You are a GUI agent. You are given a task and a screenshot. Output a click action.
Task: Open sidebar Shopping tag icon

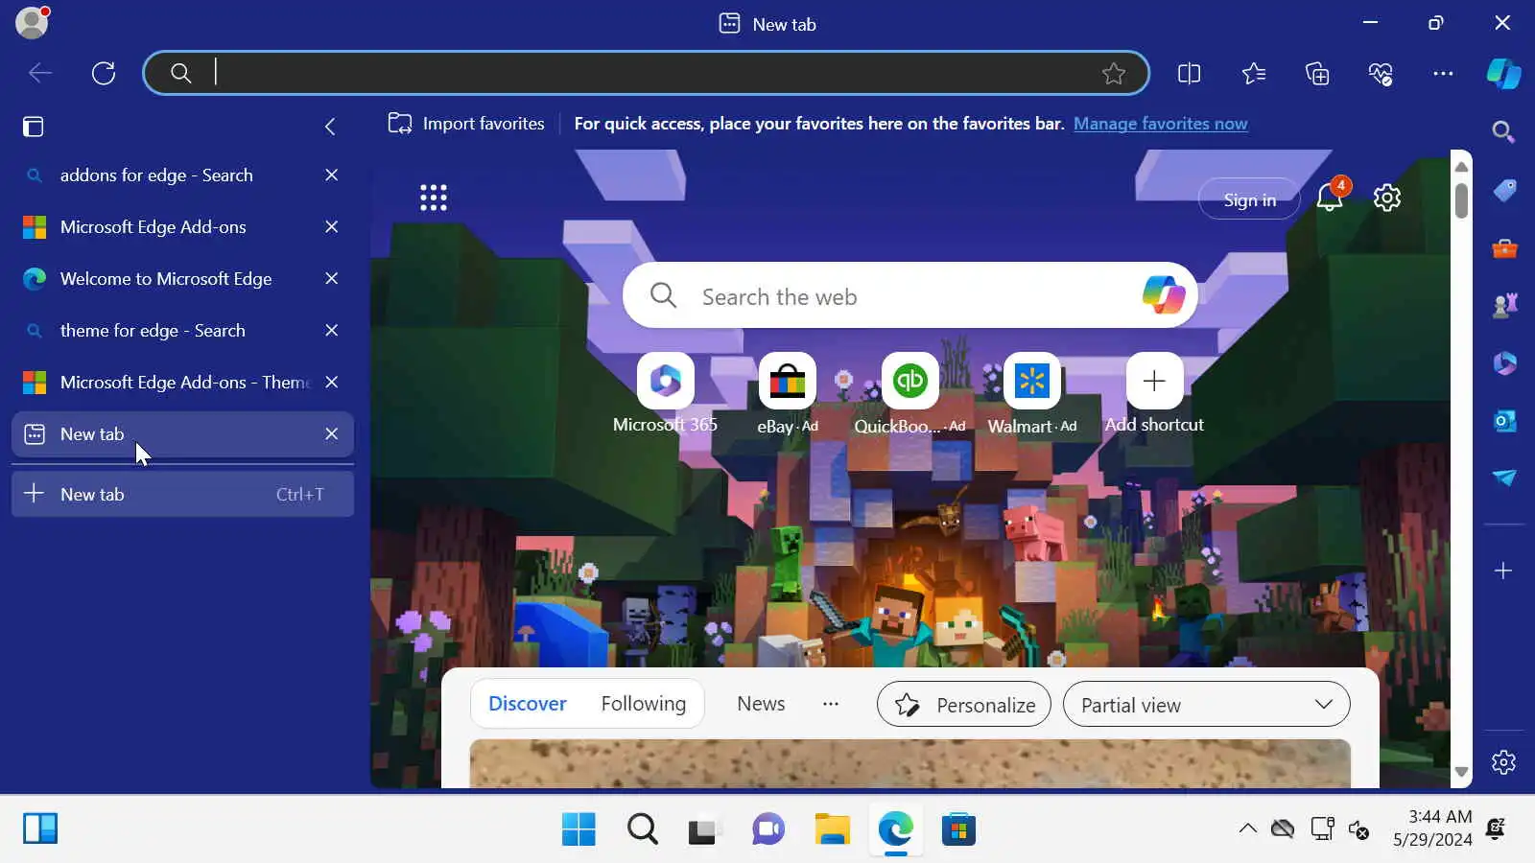point(1504,191)
